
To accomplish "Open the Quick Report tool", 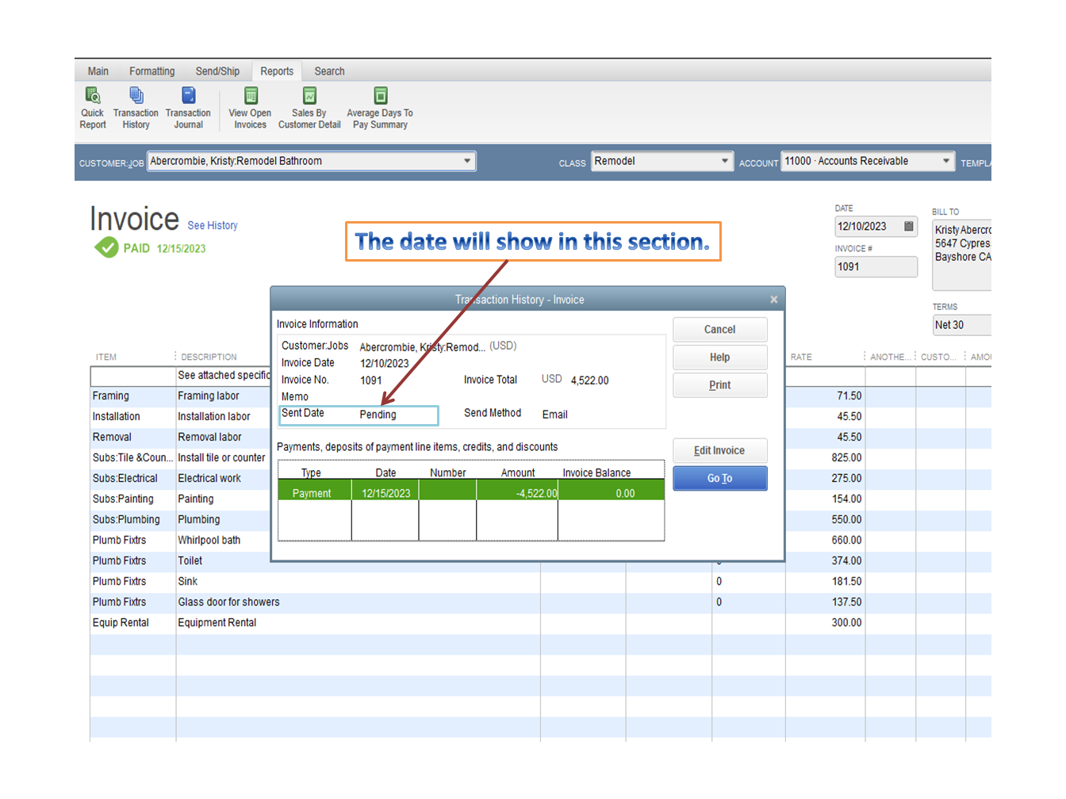I will (x=92, y=107).
